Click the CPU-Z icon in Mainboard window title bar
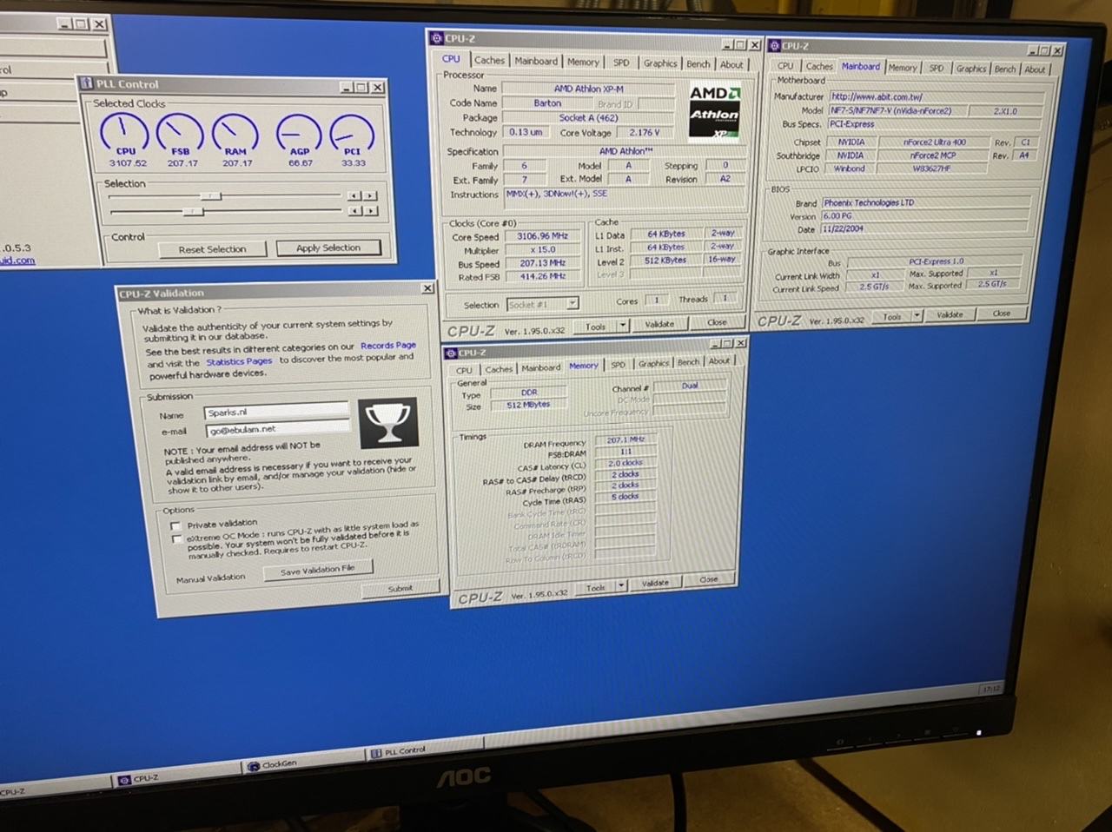The width and height of the screenshot is (1112, 832). (774, 46)
